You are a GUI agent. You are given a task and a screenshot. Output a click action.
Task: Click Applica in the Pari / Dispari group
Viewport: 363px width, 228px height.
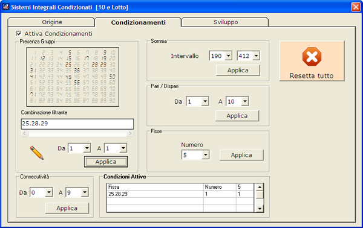tap(237, 116)
